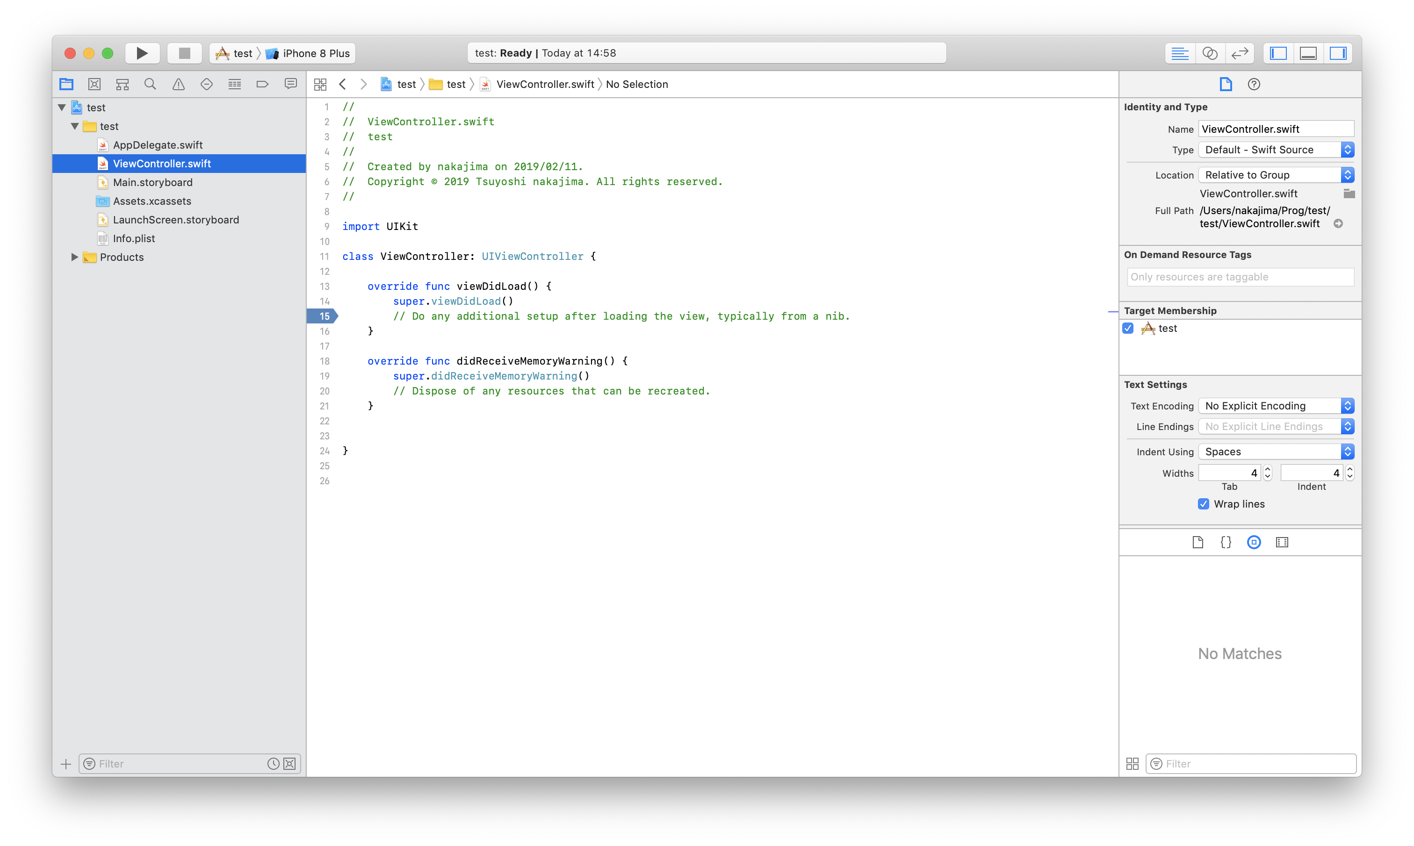
Task: Click the Run (play) button
Action: click(x=142, y=53)
